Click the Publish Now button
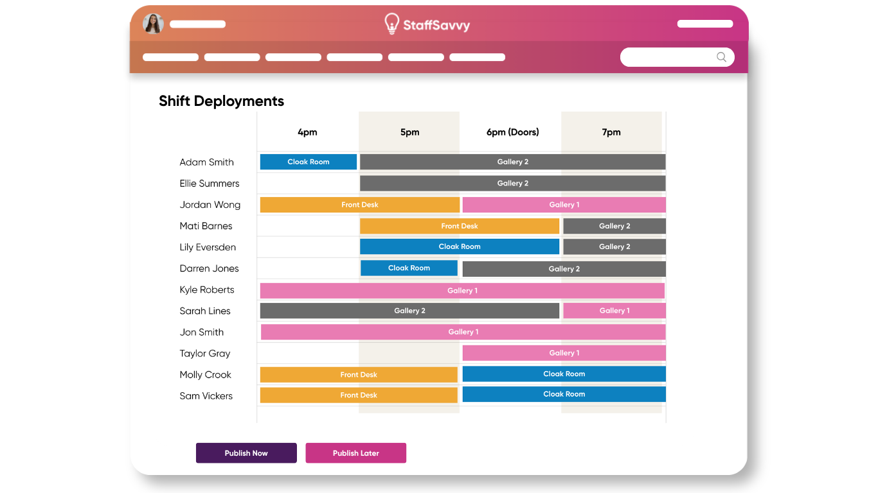Image resolution: width=878 pixels, height=493 pixels. (x=246, y=453)
